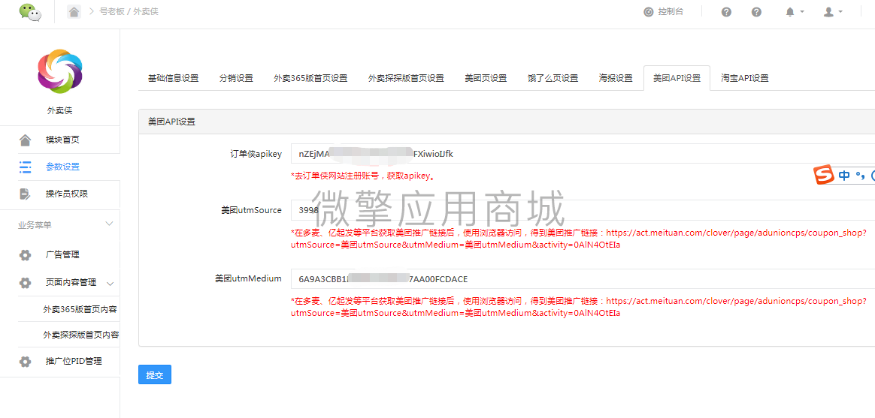Click the 订单侠apikey input field

(583, 154)
